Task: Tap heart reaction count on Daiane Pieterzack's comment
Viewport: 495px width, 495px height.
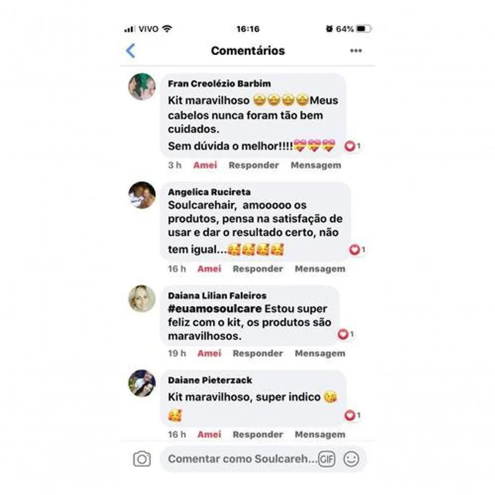Action: (x=352, y=415)
